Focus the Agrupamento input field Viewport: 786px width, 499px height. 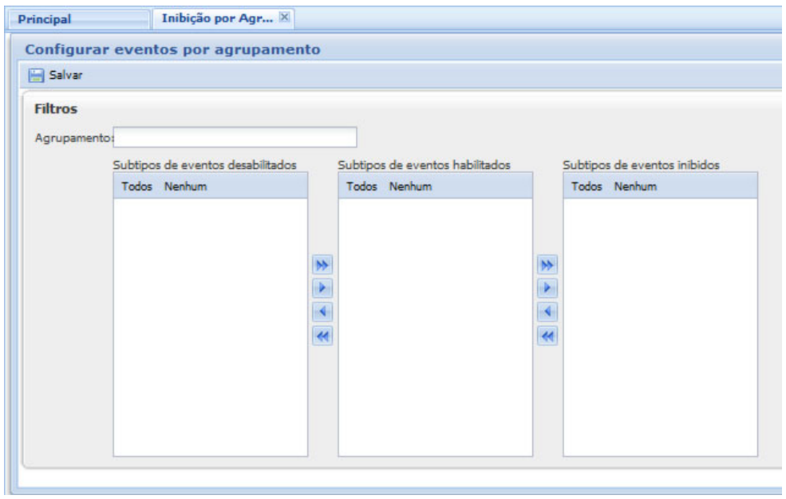[235, 137]
